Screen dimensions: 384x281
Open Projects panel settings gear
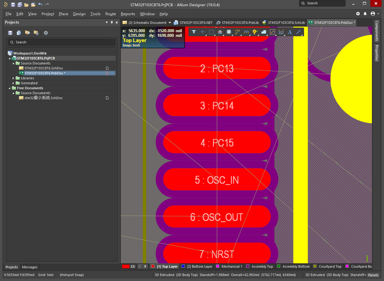click(46, 33)
